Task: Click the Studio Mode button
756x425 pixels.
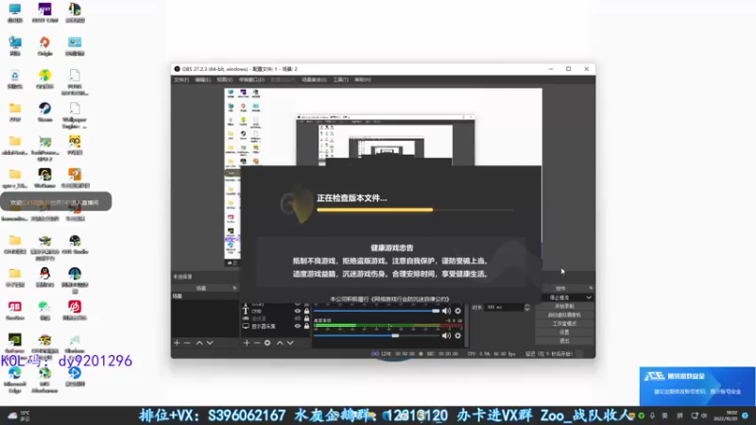Action: 564,324
